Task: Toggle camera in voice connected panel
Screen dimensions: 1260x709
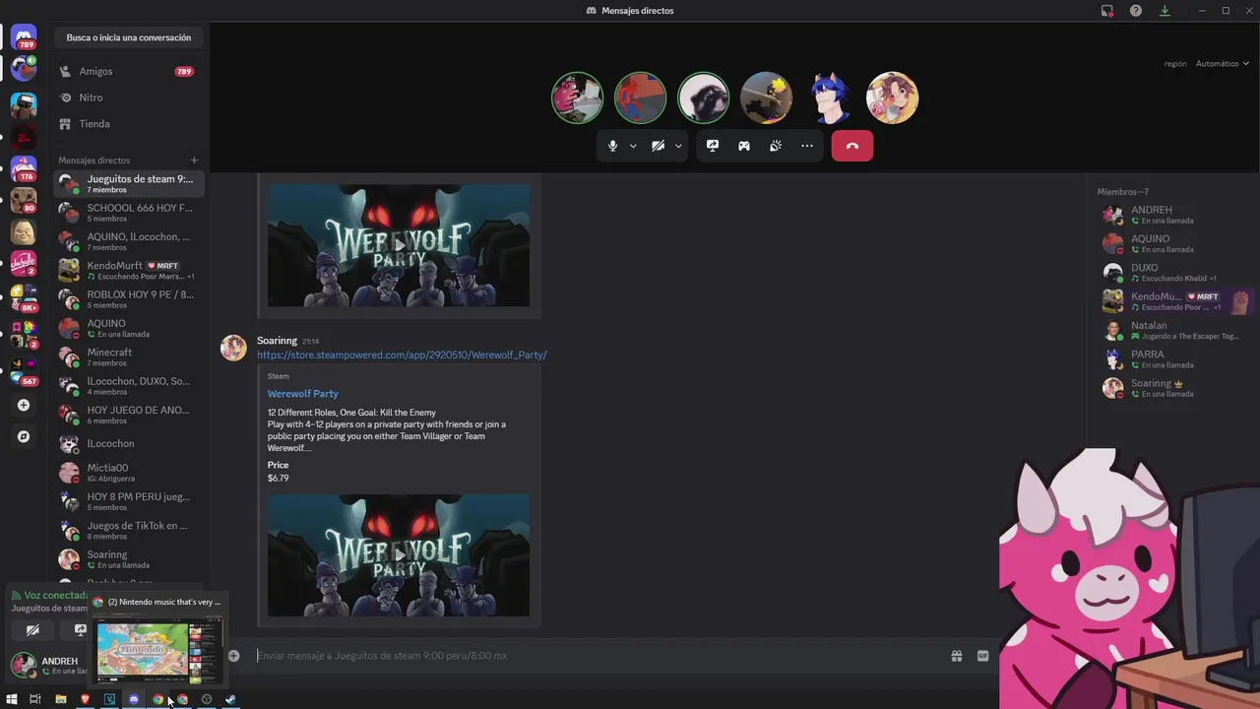Action: pyautogui.click(x=32, y=630)
